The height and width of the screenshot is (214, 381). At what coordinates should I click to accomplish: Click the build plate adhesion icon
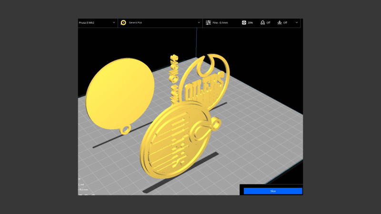click(279, 22)
